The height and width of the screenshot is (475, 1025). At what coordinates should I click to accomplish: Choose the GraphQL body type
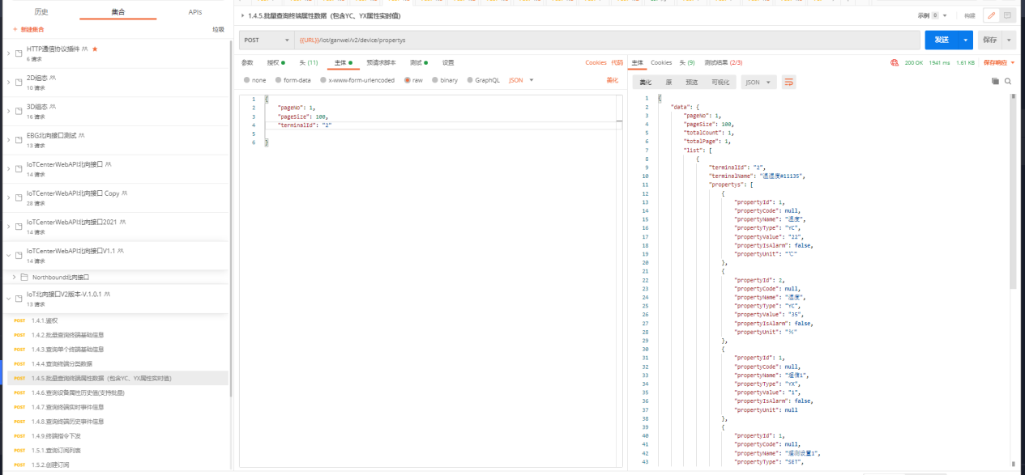pyautogui.click(x=469, y=80)
